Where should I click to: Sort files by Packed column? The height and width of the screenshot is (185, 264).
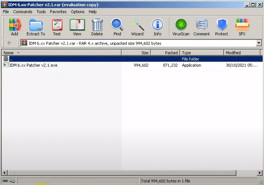pyautogui.click(x=165, y=53)
